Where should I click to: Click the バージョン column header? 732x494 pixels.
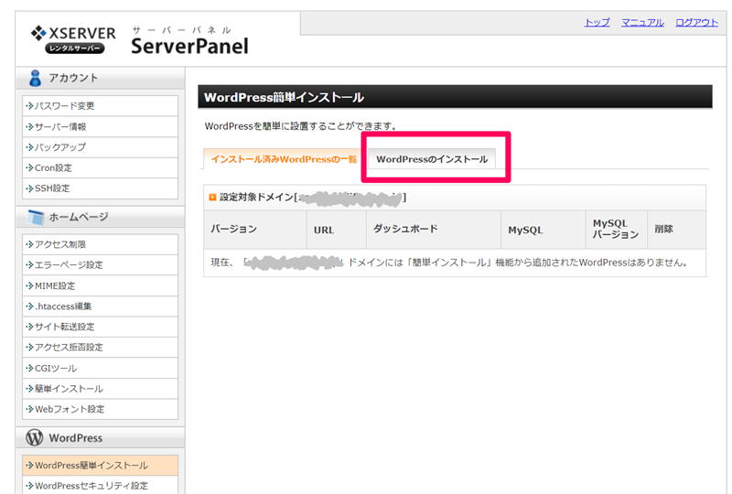coord(255,230)
